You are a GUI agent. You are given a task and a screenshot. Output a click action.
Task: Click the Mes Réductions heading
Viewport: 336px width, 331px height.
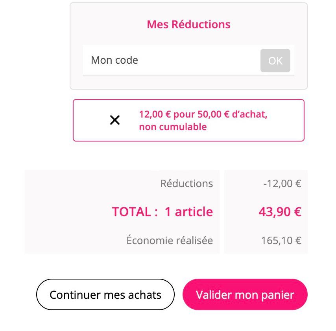click(x=188, y=24)
